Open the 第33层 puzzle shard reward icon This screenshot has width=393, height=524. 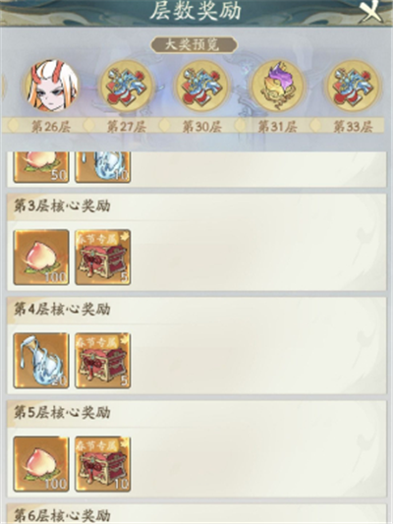coord(354,86)
